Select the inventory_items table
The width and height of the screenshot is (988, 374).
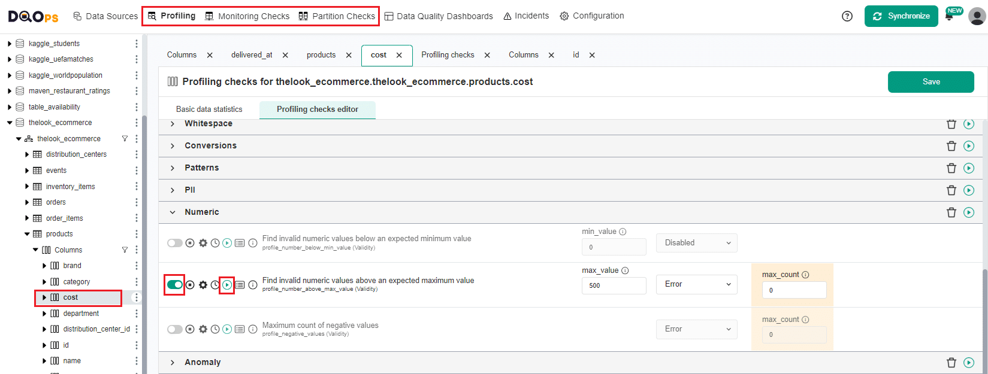(x=70, y=187)
